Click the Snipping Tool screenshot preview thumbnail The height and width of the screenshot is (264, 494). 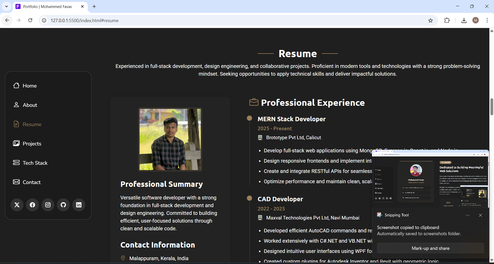pos(430,180)
